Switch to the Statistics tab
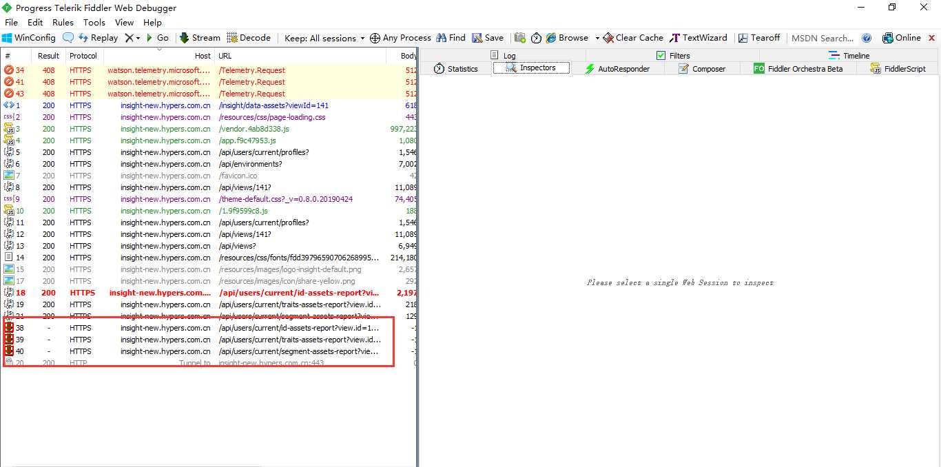This screenshot has height=467, width=941. pyautogui.click(x=455, y=68)
